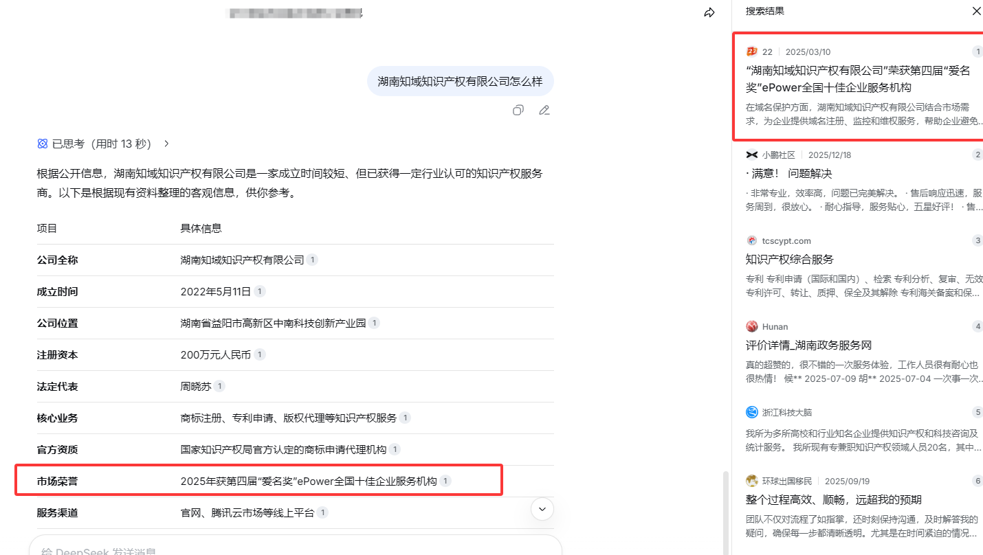Click the 环球出国移民 source favicon
This screenshot has height=555, width=983.
coord(751,481)
